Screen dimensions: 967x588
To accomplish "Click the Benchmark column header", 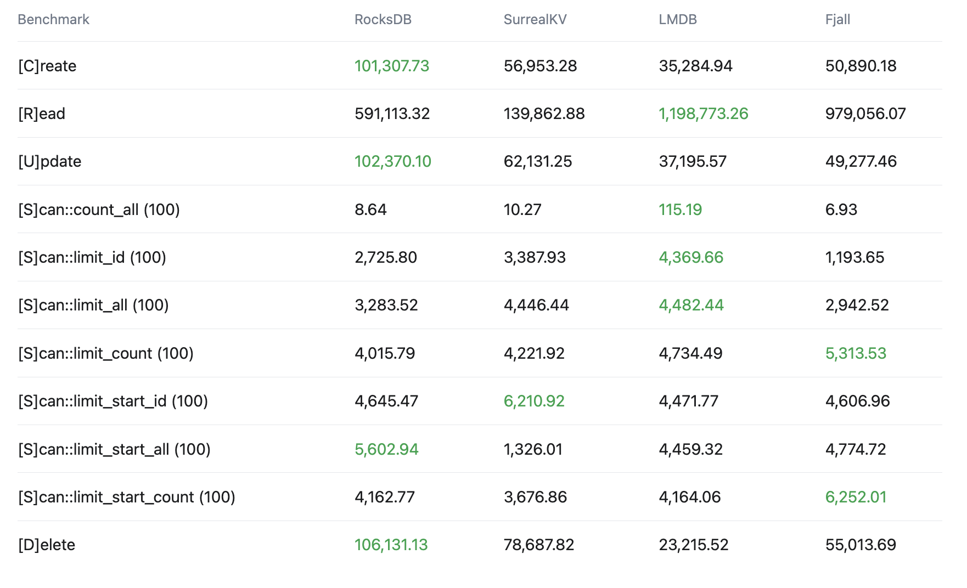I will click(x=53, y=20).
